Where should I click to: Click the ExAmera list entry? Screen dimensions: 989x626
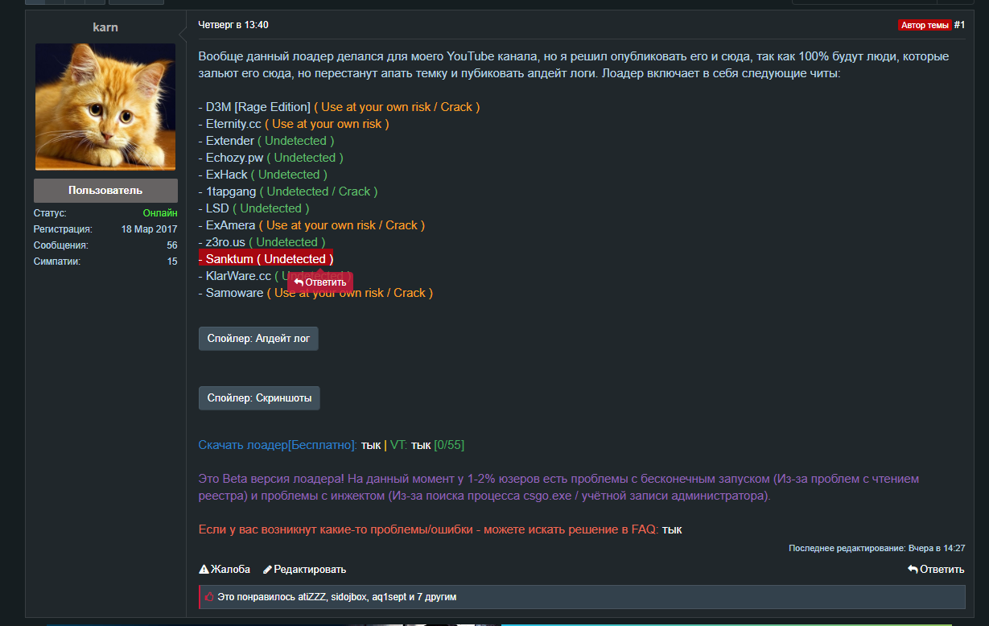pyautogui.click(x=311, y=225)
